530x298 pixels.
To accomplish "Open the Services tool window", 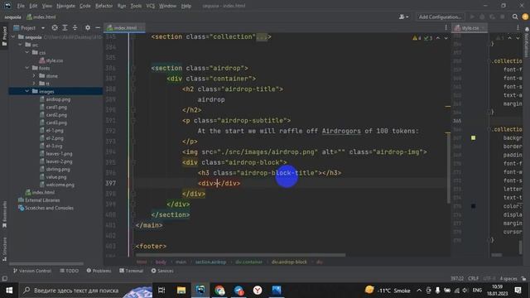I will coord(162,271).
